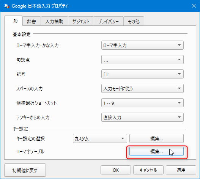Click 編集... button for ローマ字テーブル

(x=156, y=151)
